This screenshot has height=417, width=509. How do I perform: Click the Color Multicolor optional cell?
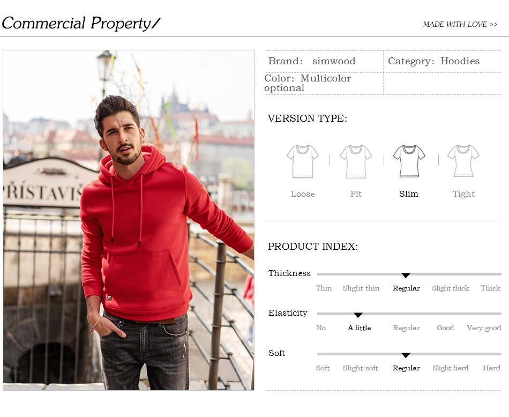(324, 84)
